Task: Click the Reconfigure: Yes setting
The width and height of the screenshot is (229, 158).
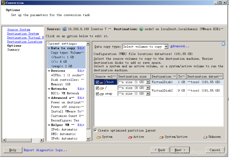Action: coord(65,120)
